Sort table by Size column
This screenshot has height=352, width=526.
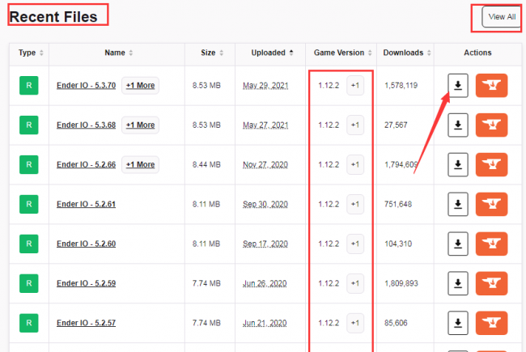click(212, 53)
